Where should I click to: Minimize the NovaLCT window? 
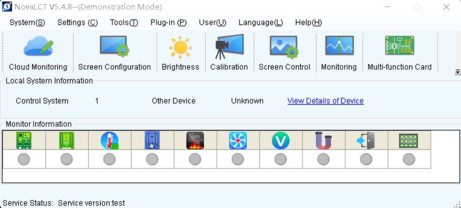point(387,7)
